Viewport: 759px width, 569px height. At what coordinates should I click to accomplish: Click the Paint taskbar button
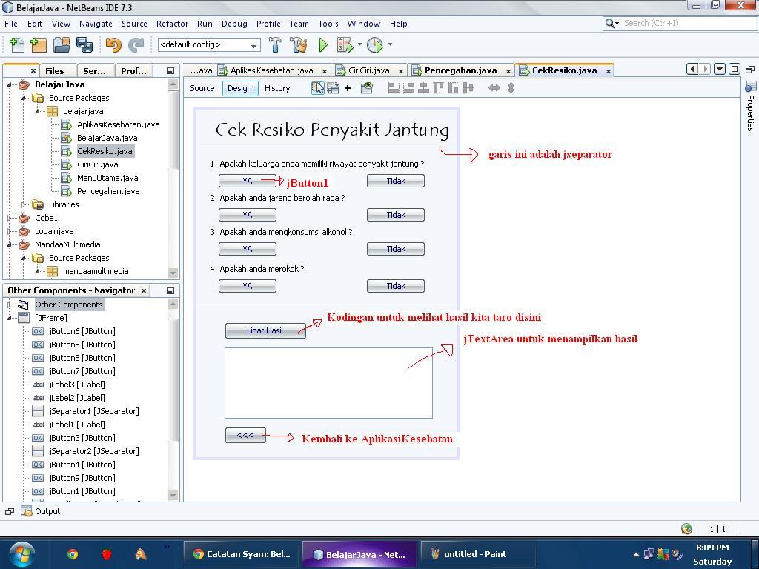click(x=477, y=554)
